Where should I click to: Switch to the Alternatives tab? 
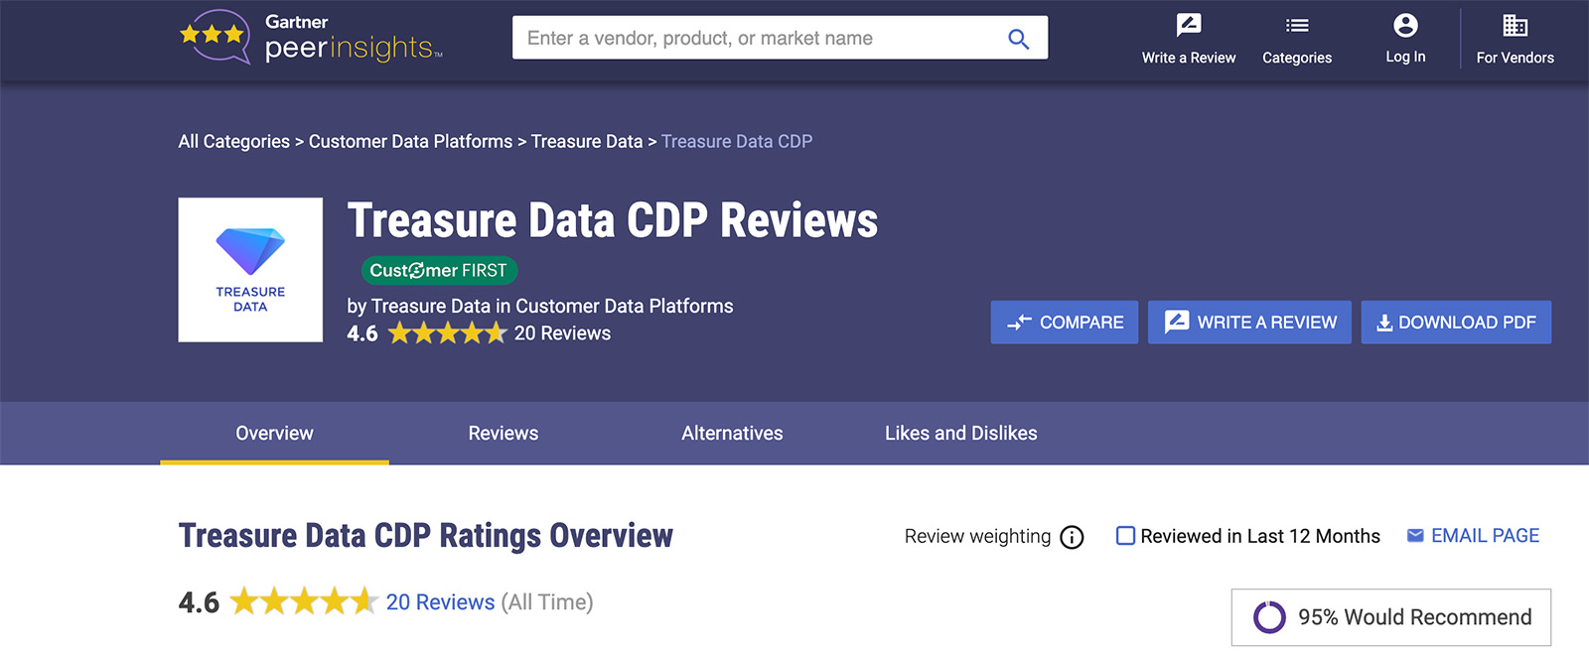click(732, 434)
